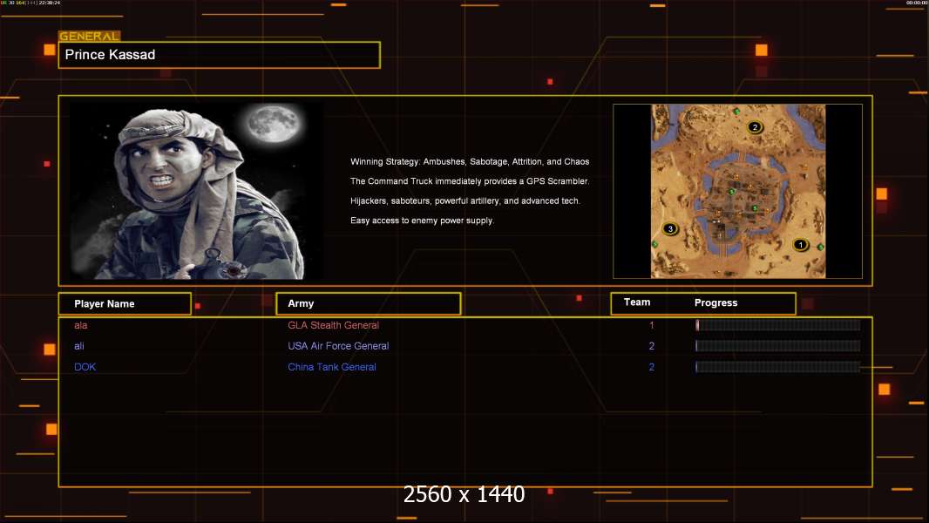Click Easy access to enemy power supply
This screenshot has height=523, width=929.
pyautogui.click(x=422, y=221)
